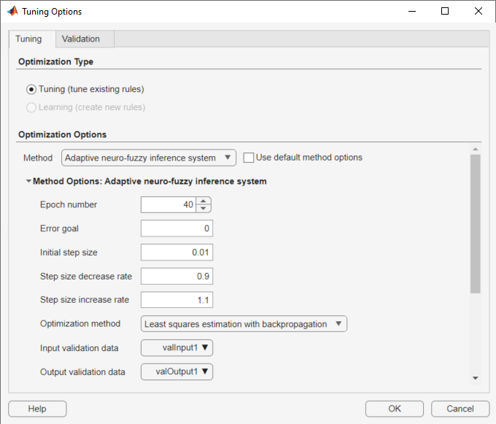Click the Step size increase rate field

coord(177,300)
